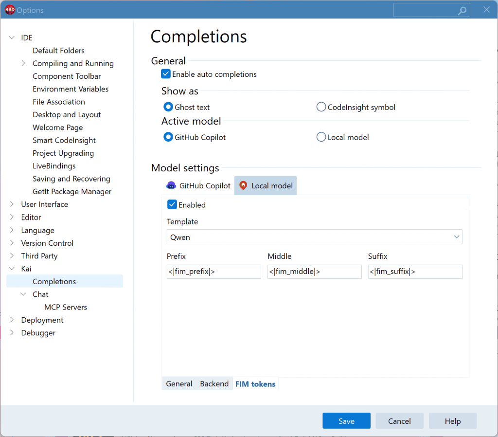Toggle the Enabled checkbox for local model
The width and height of the screenshot is (498, 437).
[172, 205]
